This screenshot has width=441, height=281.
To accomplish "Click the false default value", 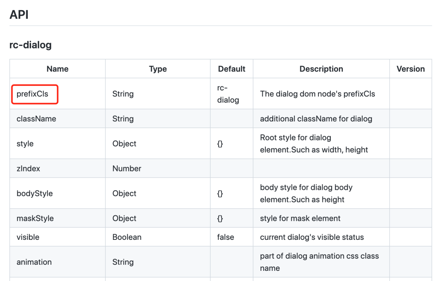I will (x=226, y=237).
